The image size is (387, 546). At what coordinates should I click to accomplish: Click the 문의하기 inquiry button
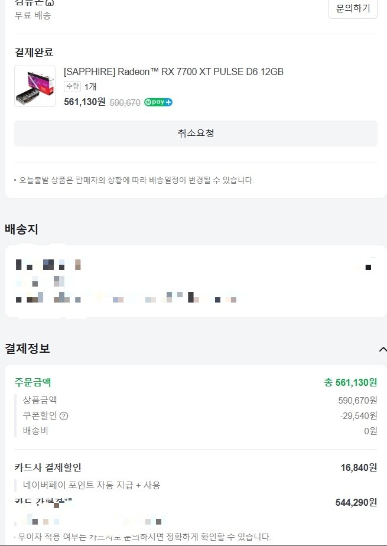click(353, 9)
